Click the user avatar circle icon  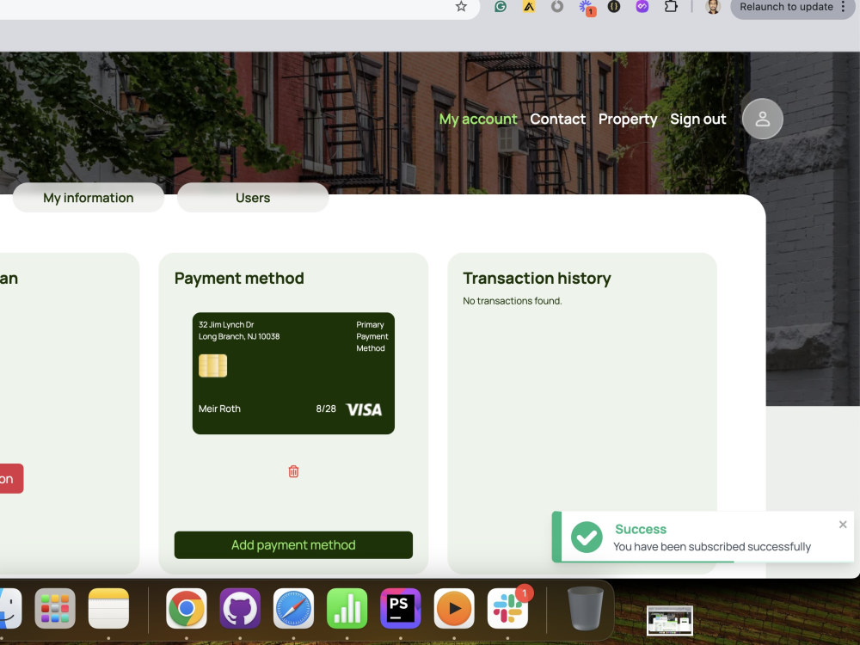tap(762, 119)
